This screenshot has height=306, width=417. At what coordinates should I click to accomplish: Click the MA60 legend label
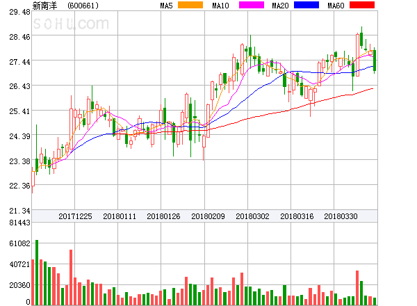(336, 6)
